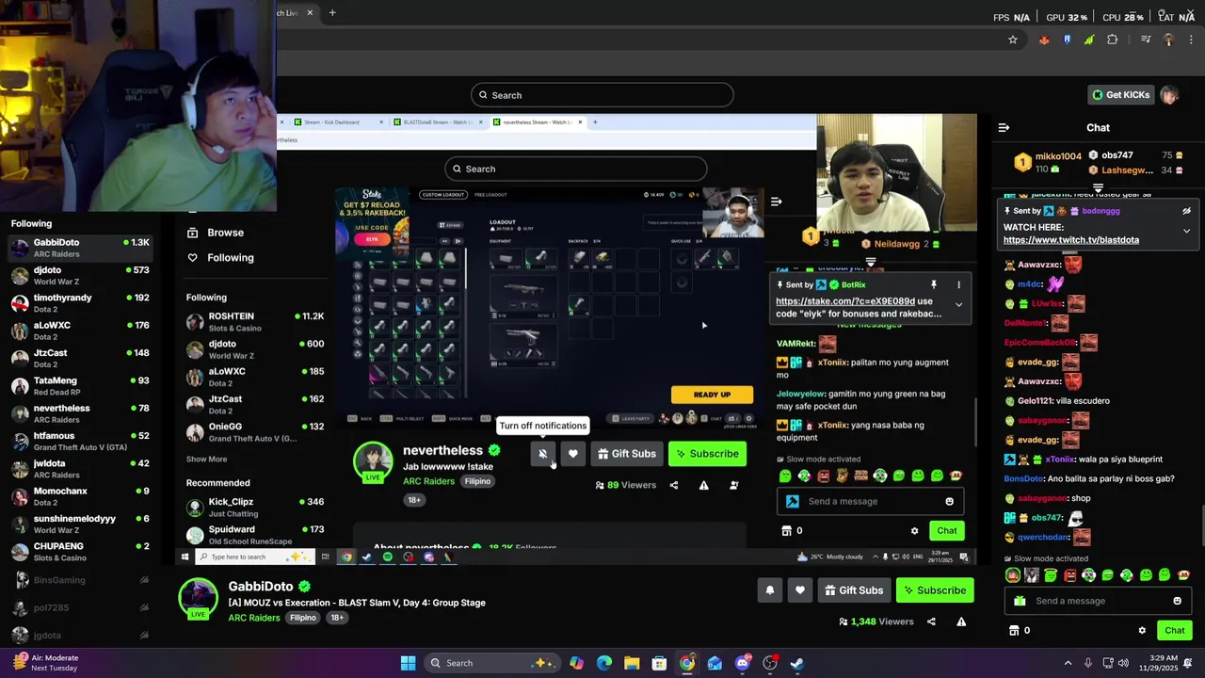This screenshot has height=678, width=1205.
Task: Bookmark the page with star icon
Action: 1013,40
